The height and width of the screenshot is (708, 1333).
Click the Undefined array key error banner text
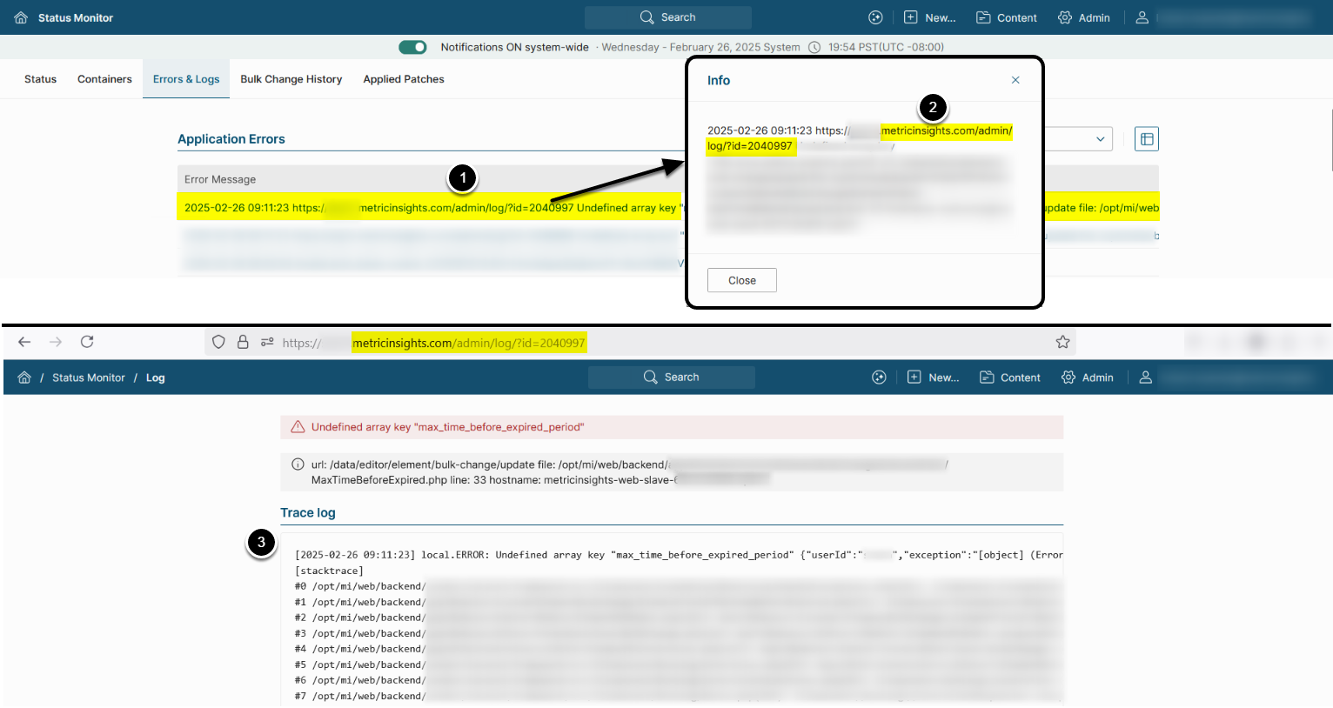pos(448,427)
